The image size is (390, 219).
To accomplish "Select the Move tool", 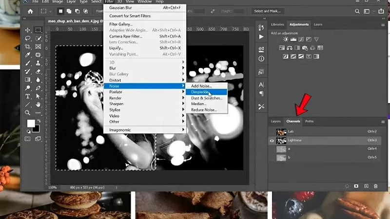I will click(x=28, y=30).
